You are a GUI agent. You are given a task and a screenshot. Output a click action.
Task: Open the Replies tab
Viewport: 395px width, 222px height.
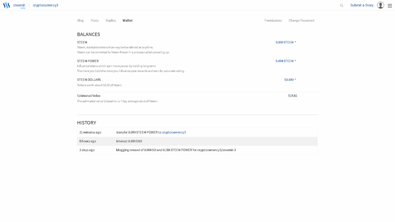click(111, 20)
